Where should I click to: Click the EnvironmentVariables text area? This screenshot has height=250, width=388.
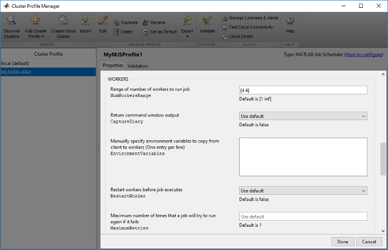pyautogui.click(x=303, y=157)
